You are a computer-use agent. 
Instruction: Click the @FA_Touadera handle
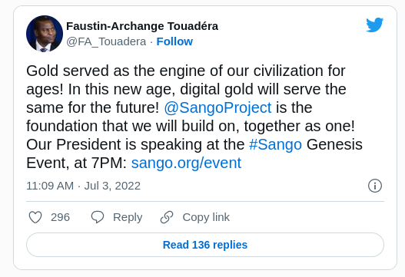click(x=106, y=41)
